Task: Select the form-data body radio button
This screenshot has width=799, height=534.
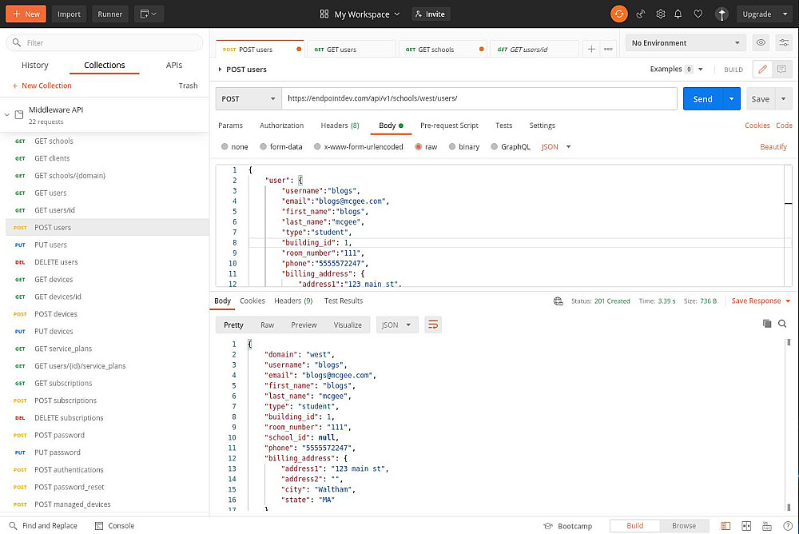Action: [264, 147]
